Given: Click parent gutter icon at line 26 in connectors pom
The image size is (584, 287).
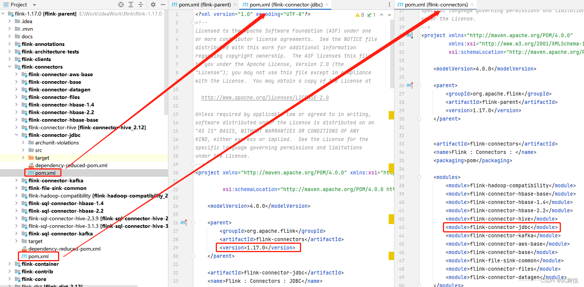Looking at the screenshot, I should pos(410,85).
